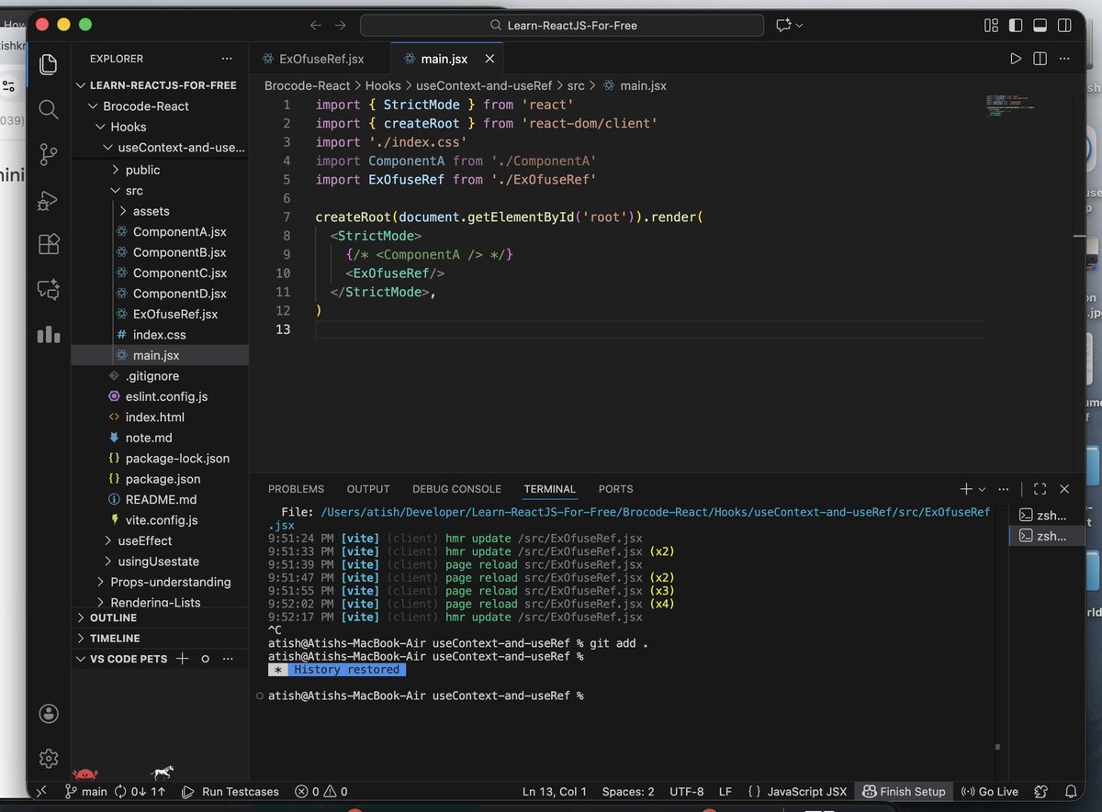This screenshot has height=812, width=1102.
Task: Open the Search view in activity bar
Action: click(49, 109)
